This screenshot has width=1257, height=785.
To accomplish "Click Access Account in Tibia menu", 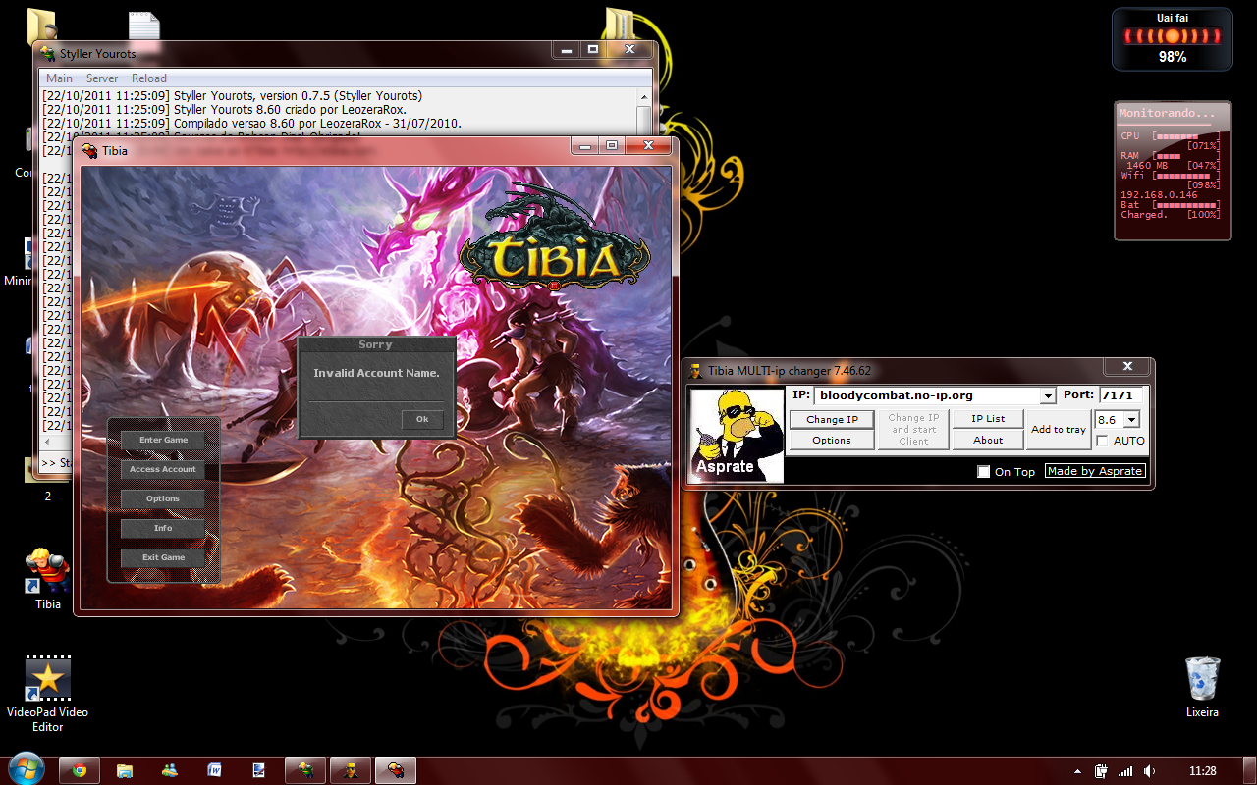I will click(163, 469).
